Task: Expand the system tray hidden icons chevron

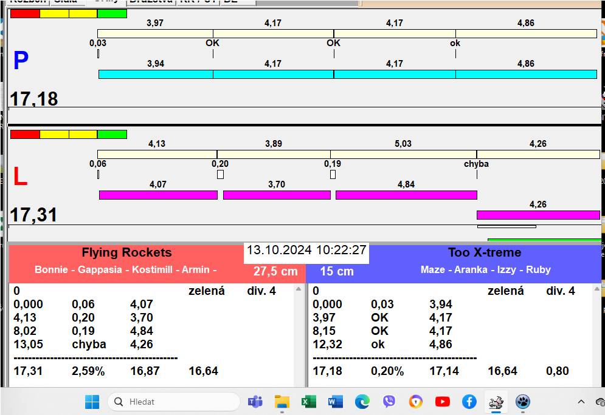Action: 581,402
